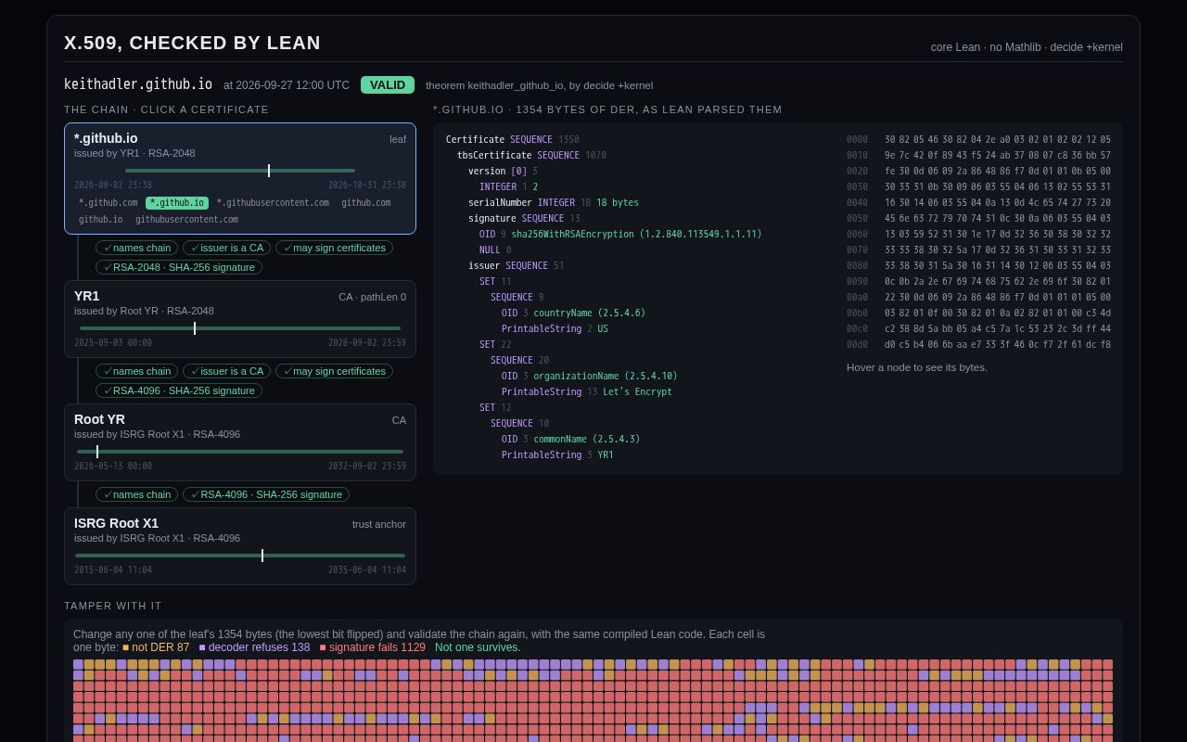Click the validity marker on the leaf card timeline

coord(269,171)
